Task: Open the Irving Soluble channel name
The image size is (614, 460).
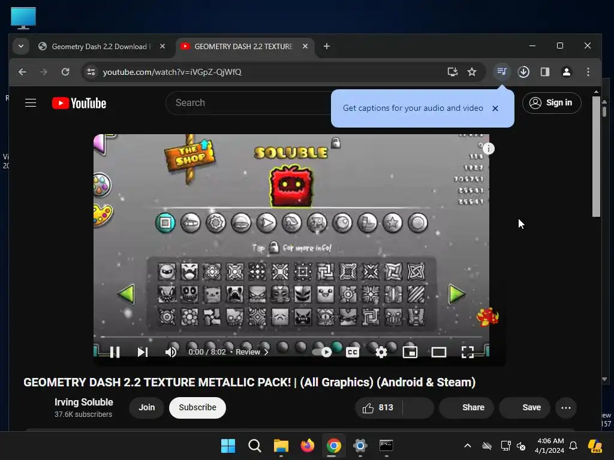Action: 83,402
